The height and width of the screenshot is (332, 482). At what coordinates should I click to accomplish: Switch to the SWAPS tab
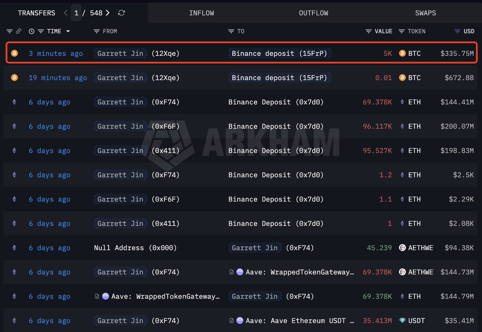[425, 13]
